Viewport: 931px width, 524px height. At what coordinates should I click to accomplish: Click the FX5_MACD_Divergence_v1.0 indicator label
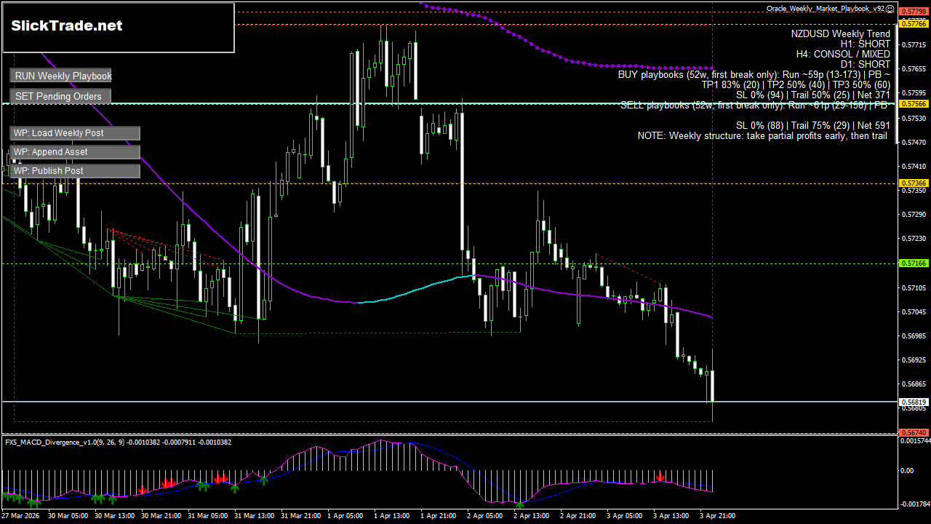(x=118, y=442)
